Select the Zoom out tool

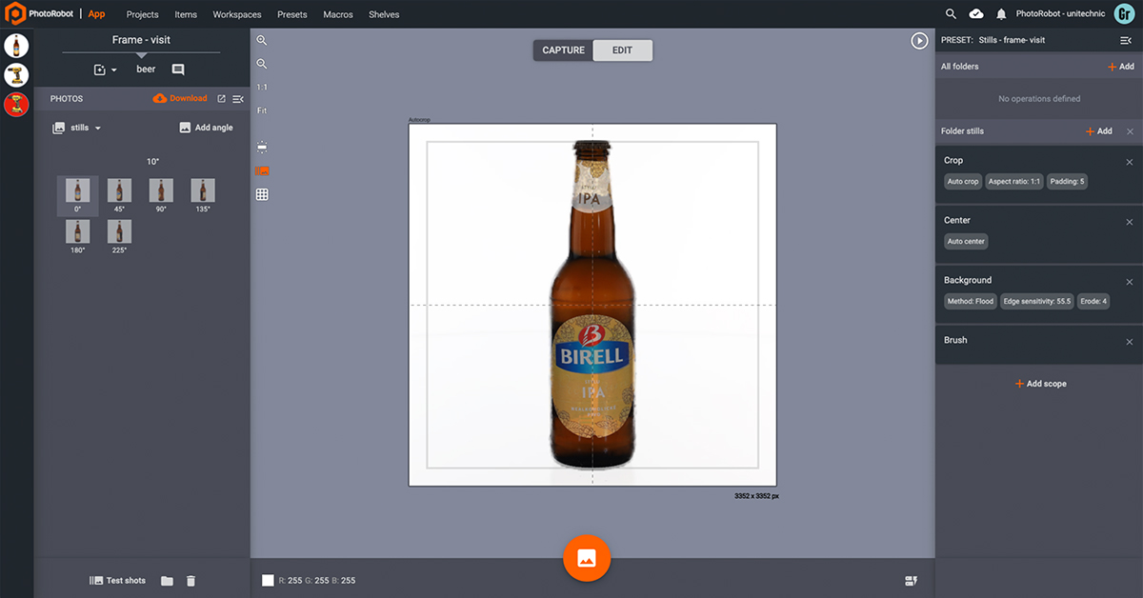[262, 64]
